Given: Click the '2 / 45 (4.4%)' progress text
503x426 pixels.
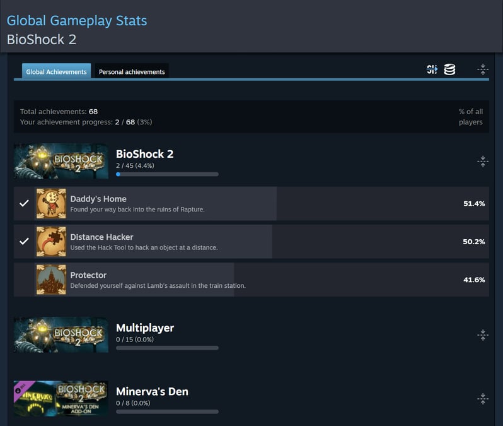Looking at the screenshot, I should click(x=135, y=165).
